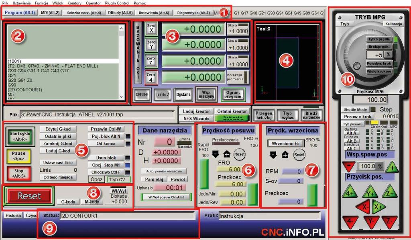Viewport: 411px width, 240px height.
Task: Jog X axis negative with X- arrow
Action: coord(363,206)
